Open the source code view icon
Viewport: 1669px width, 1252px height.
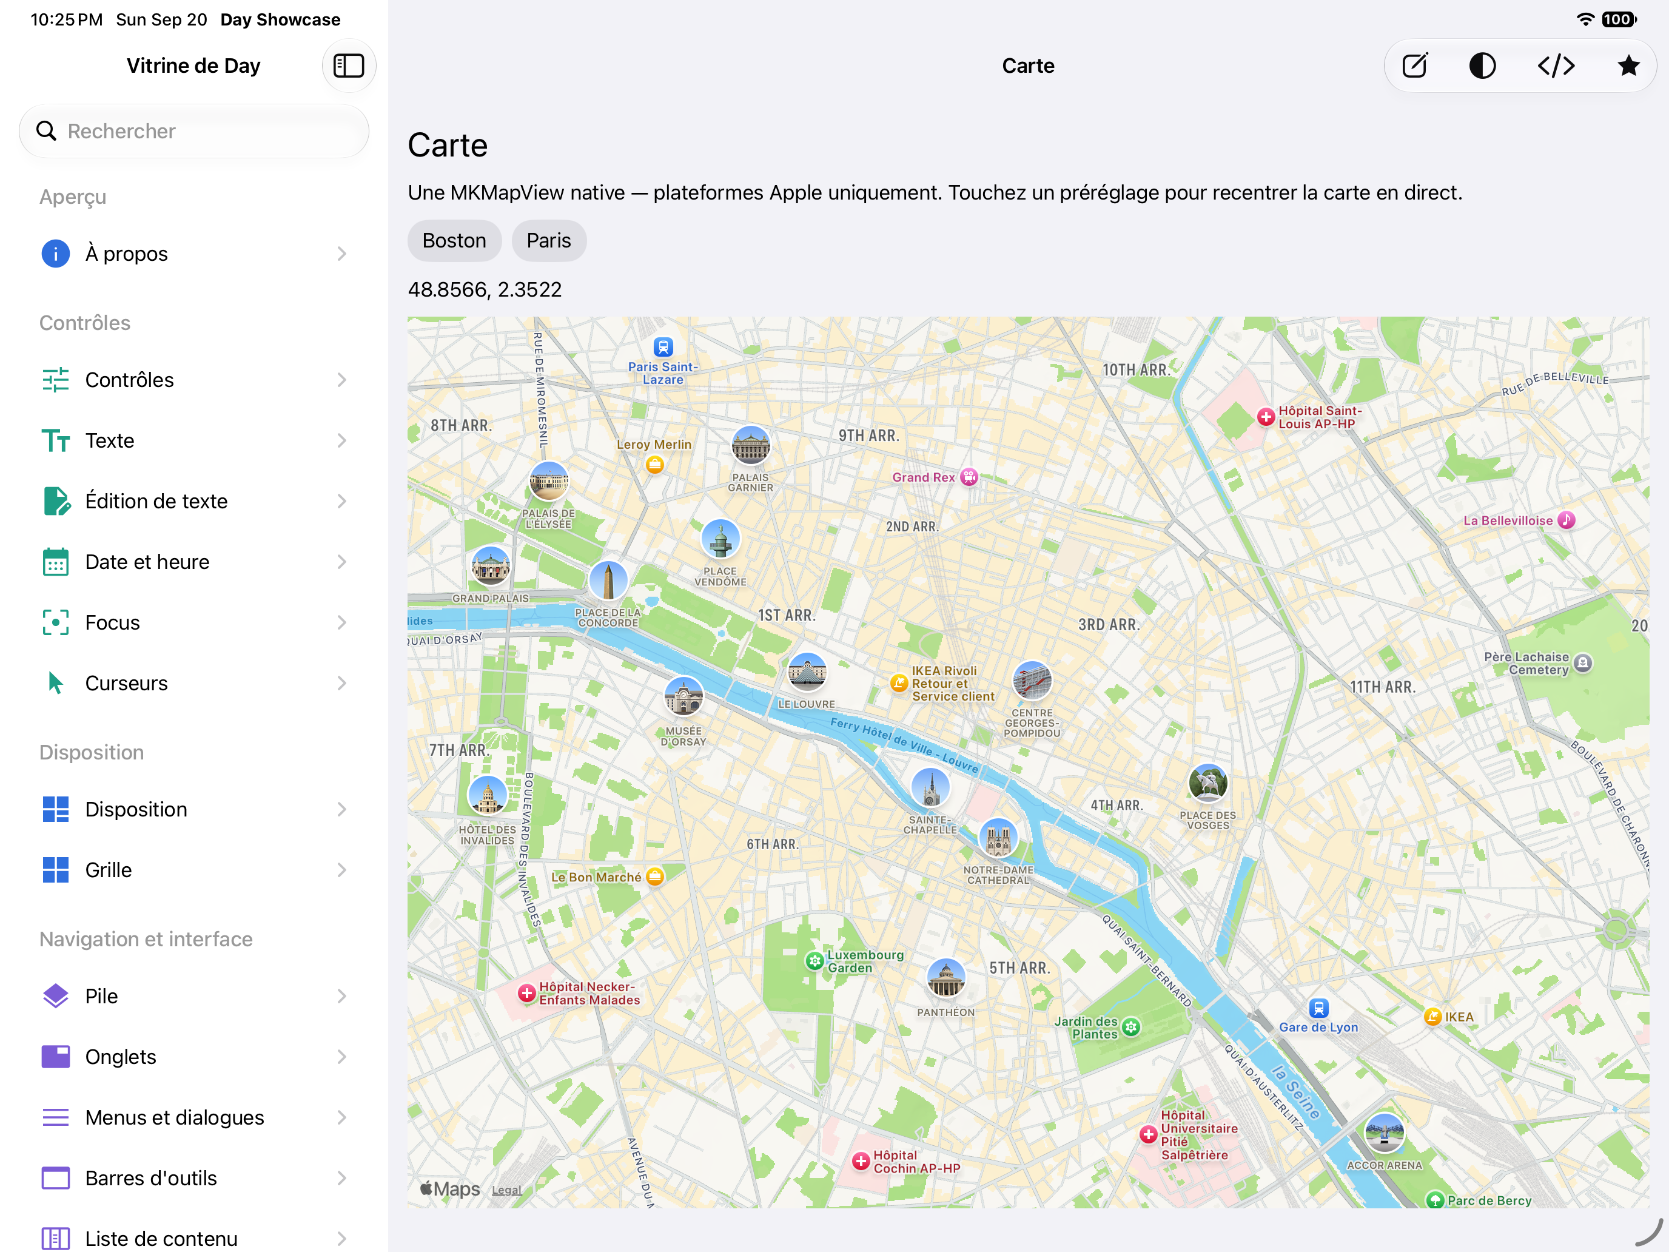tap(1556, 66)
